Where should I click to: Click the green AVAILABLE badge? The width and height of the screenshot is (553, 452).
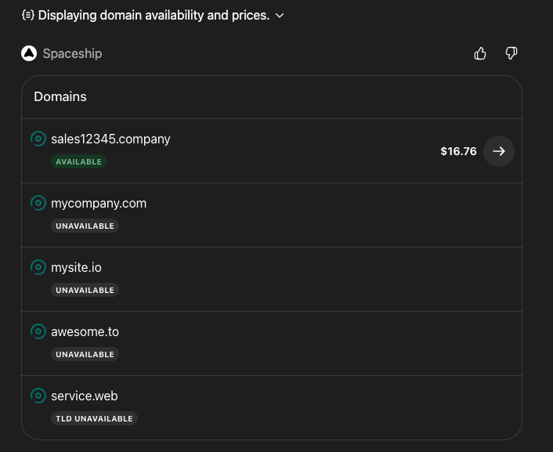pos(78,161)
